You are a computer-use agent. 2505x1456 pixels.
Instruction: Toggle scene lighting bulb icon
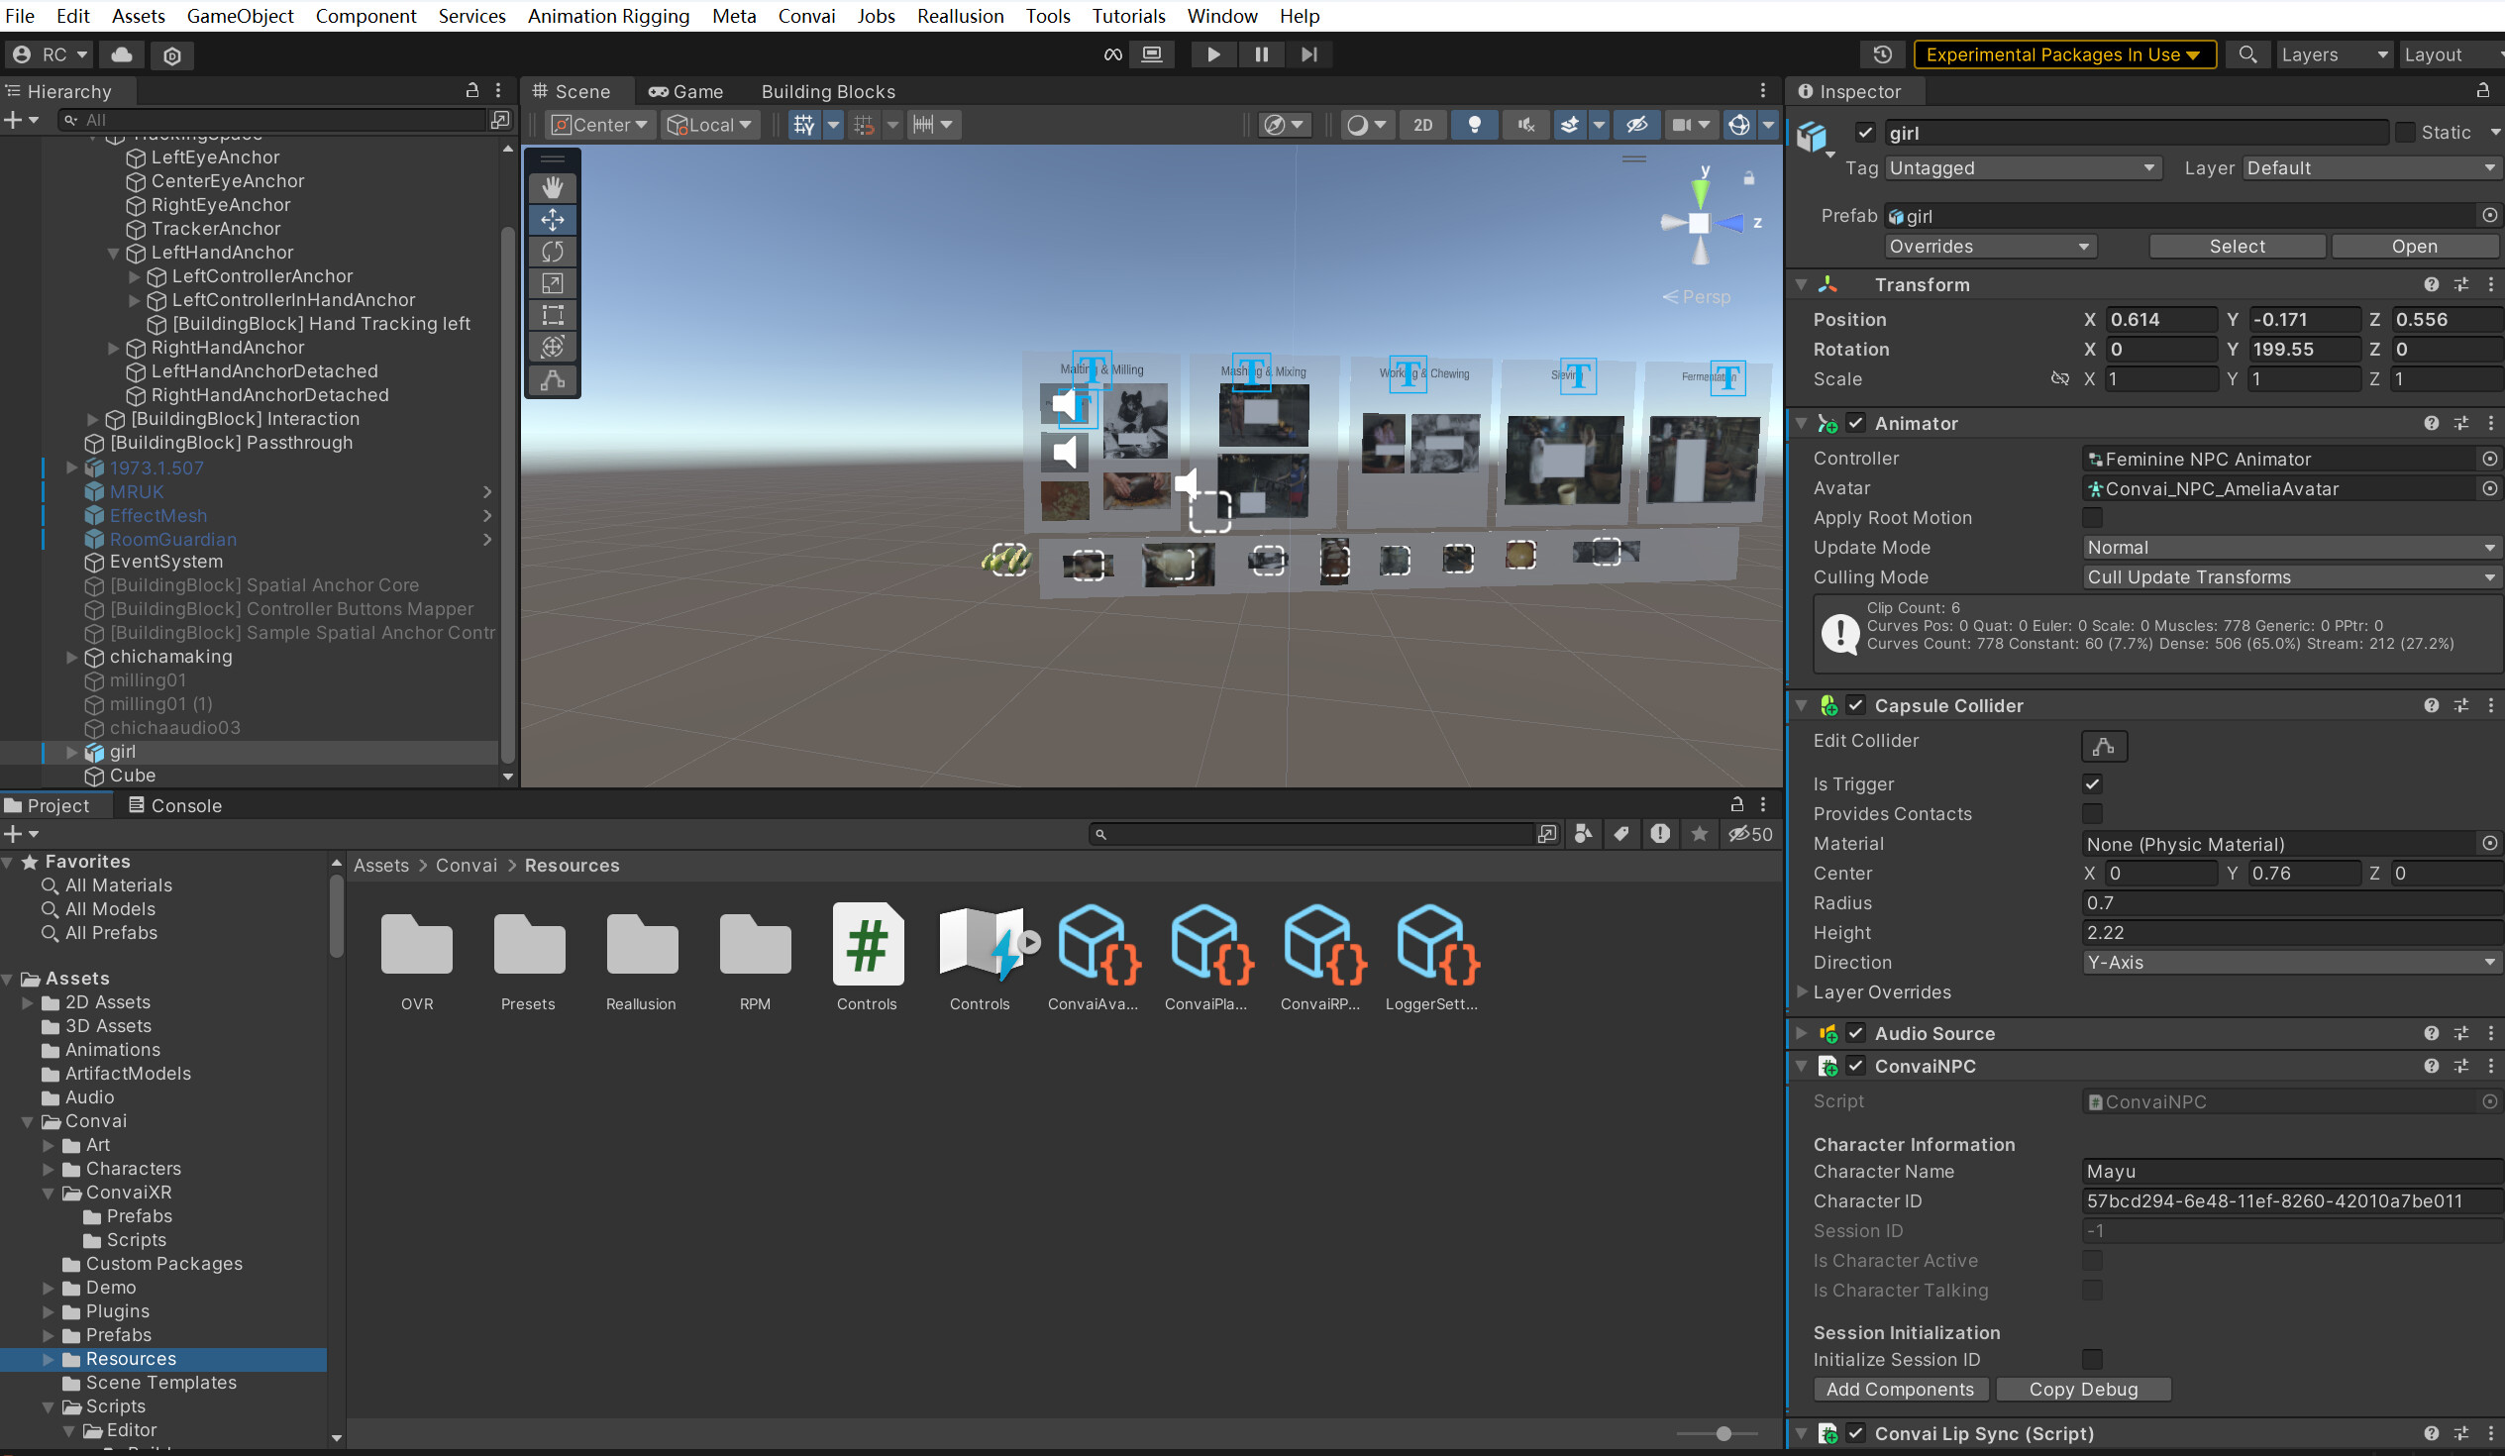tap(1474, 124)
